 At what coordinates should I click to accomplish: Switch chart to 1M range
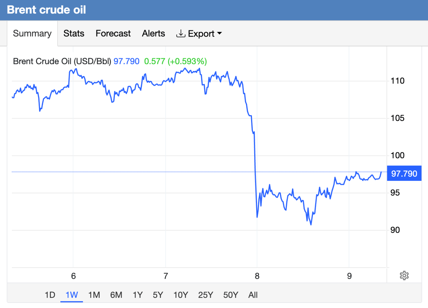click(94, 295)
